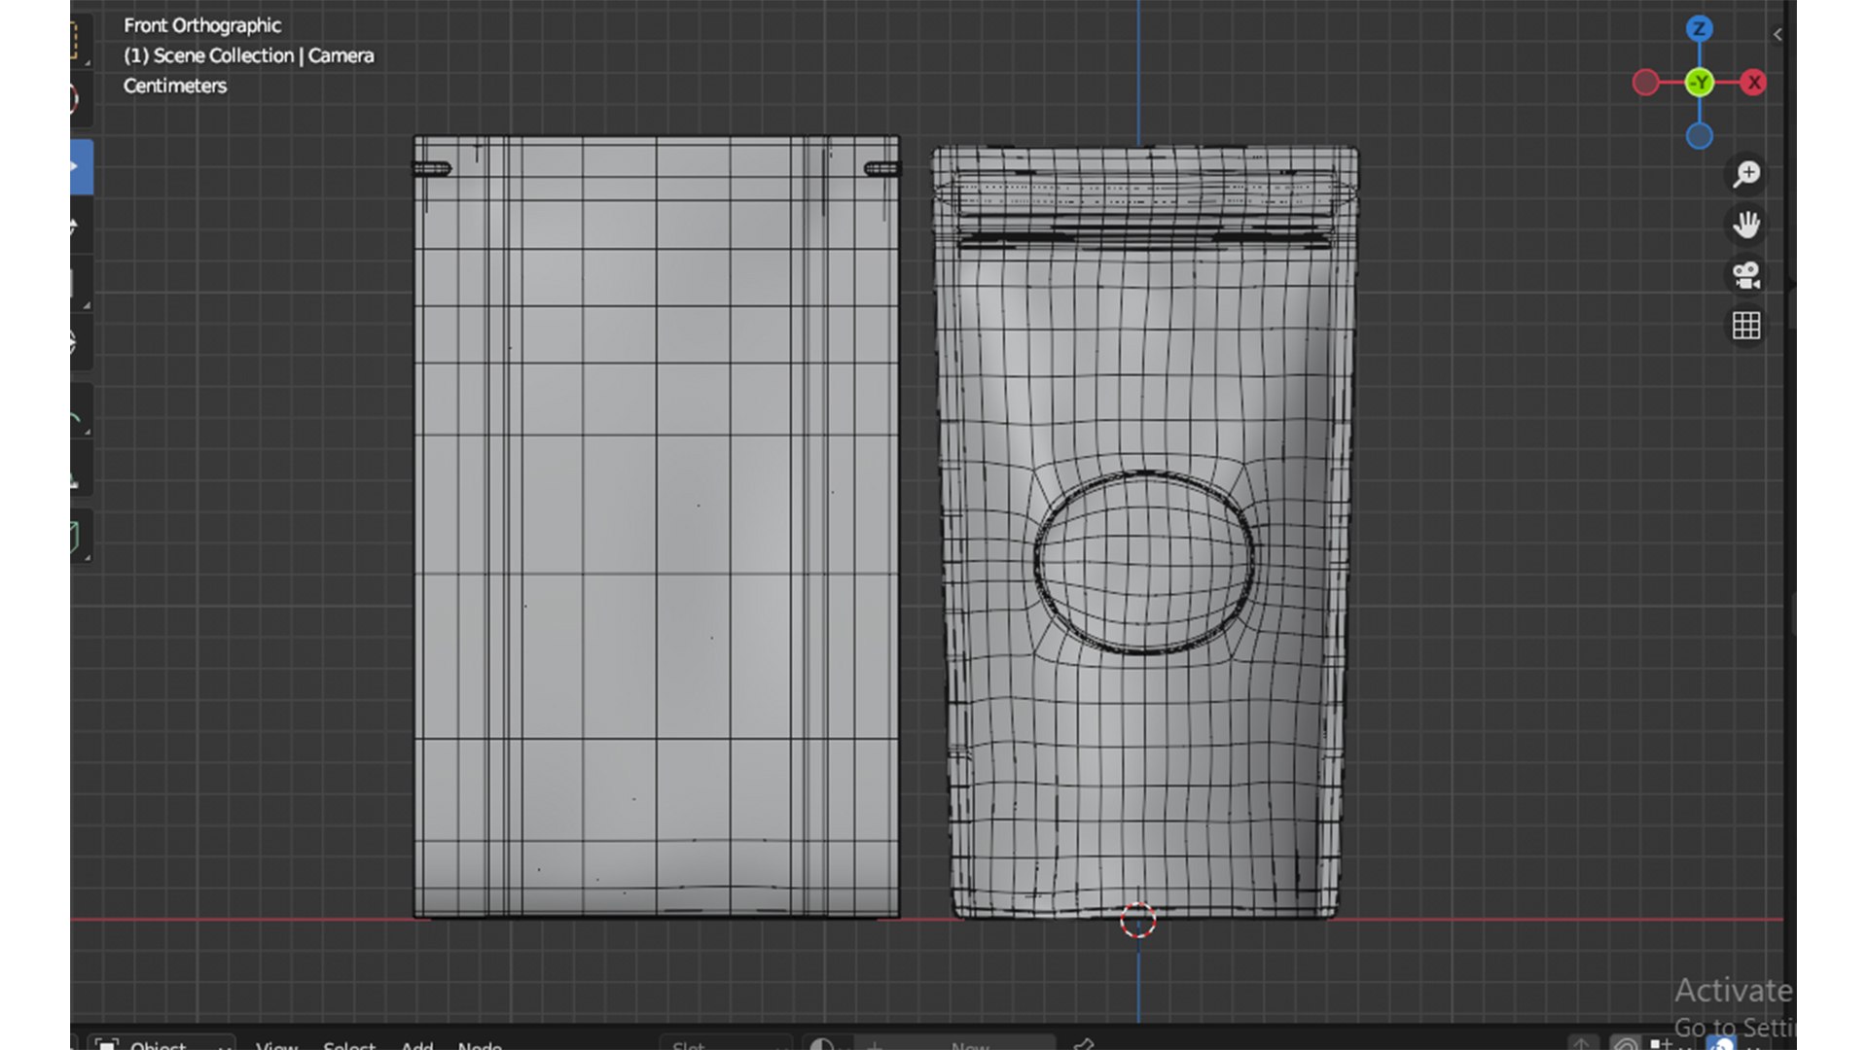Open the Object mode dropdown in bottom header
The width and height of the screenshot is (1868, 1050).
162,1043
